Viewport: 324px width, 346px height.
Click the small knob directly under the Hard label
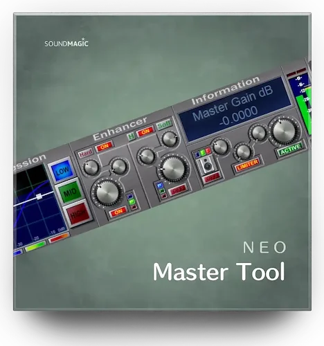point(91,167)
